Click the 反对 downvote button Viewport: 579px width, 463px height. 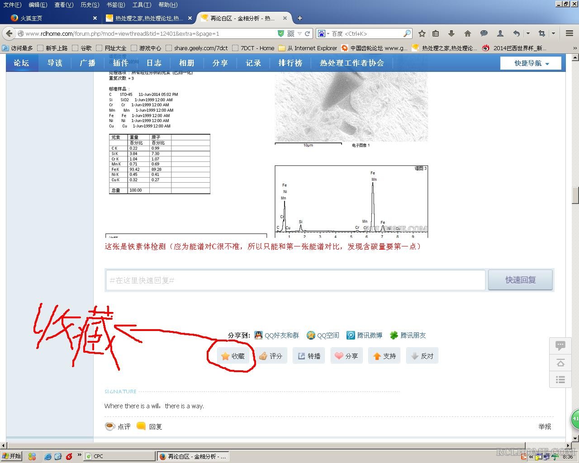pos(422,356)
